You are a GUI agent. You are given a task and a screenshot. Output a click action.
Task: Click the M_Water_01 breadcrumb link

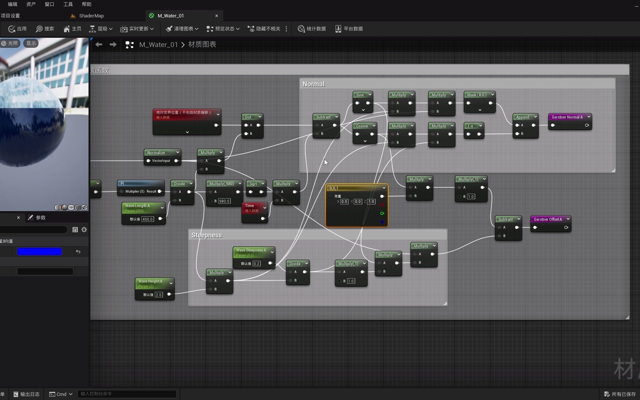[x=158, y=44]
